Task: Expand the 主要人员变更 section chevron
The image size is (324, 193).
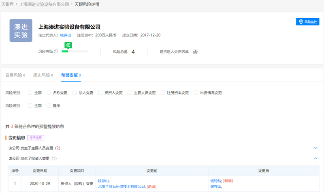Action: click(316, 148)
